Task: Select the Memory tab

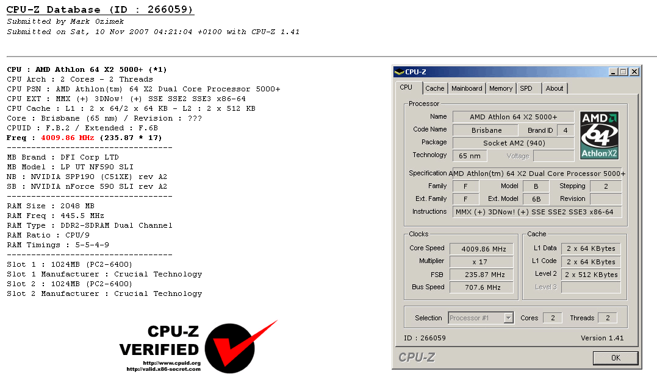Action: point(501,88)
